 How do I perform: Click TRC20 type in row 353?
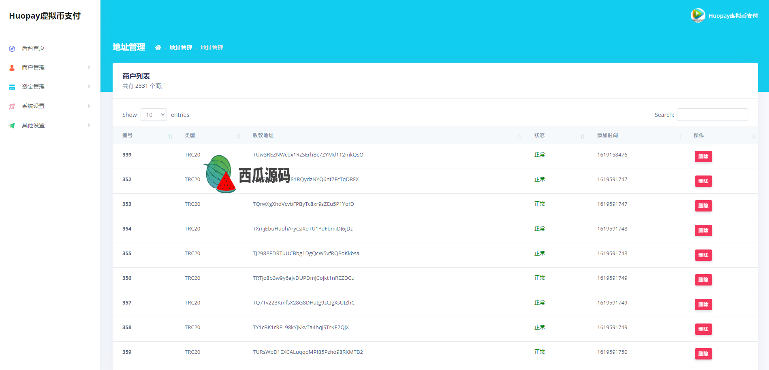tap(192, 204)
